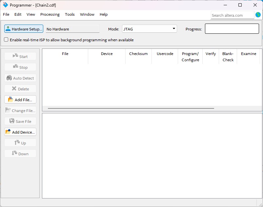Open Hardware Setup dialog
The height and width of the screenshot is (207, 263).
24,29
